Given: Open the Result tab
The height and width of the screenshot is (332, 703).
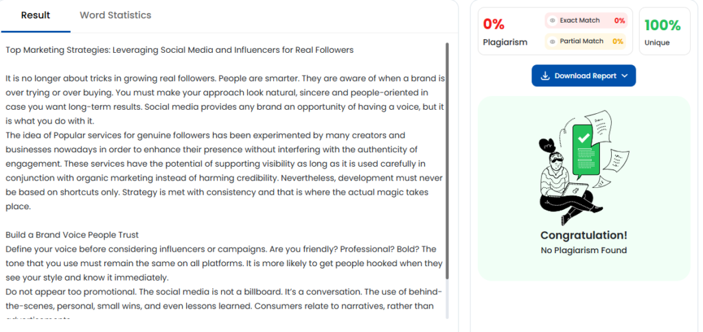Looking at the screenshot, I should pyautogui.click(x=35, y=15).
